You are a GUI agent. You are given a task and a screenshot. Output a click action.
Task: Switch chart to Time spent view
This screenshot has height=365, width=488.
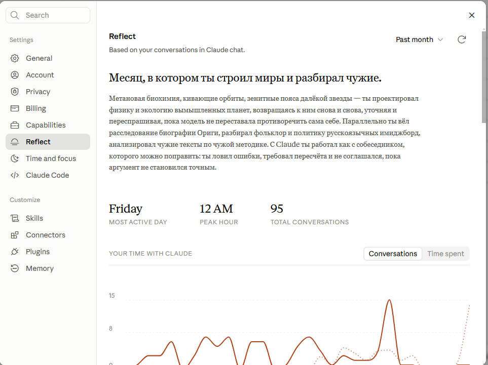tap(445, 254)
